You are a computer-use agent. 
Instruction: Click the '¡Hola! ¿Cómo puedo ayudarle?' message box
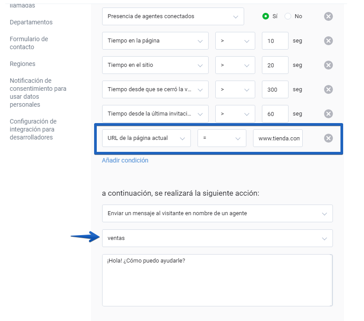tap(217, 280)
